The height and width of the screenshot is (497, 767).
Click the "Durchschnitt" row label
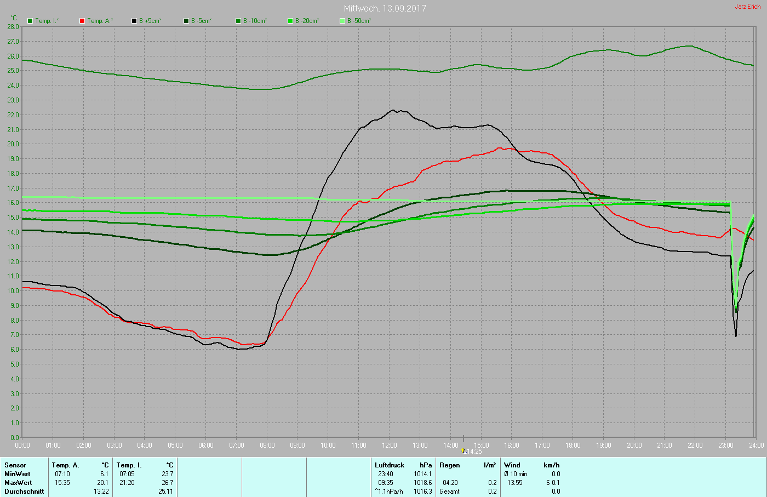point(24,492)
